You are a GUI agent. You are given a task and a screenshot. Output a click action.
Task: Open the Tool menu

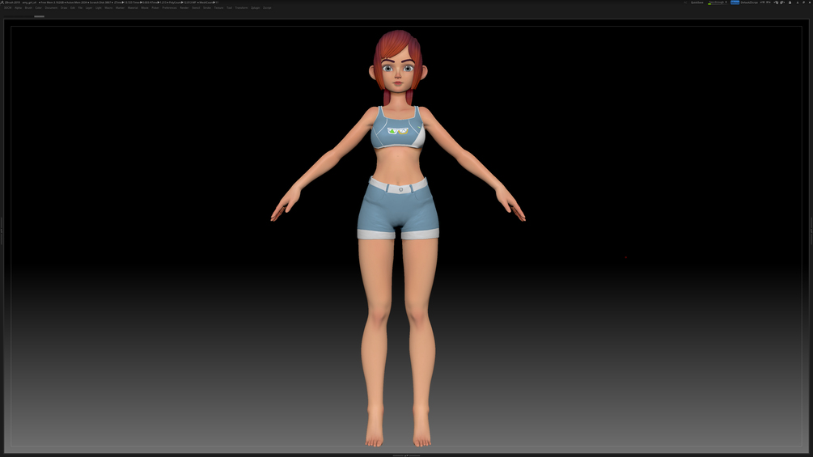[229, 8]
